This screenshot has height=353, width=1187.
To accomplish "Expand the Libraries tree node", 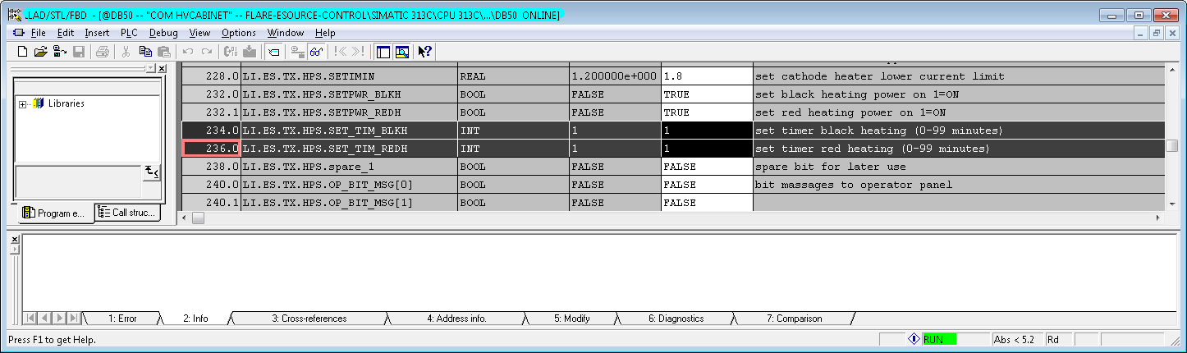I will [x=23, y=104].
